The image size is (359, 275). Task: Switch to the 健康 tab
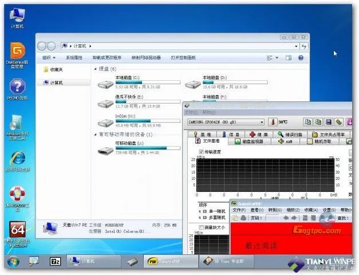[x=259, y=134]
